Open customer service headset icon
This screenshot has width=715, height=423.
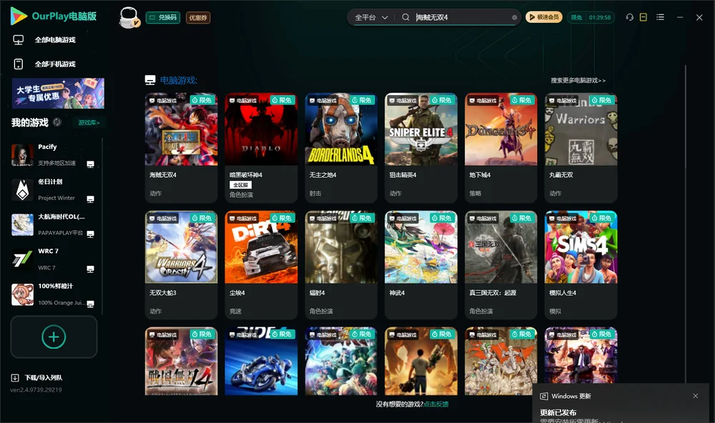click(630, 17)
